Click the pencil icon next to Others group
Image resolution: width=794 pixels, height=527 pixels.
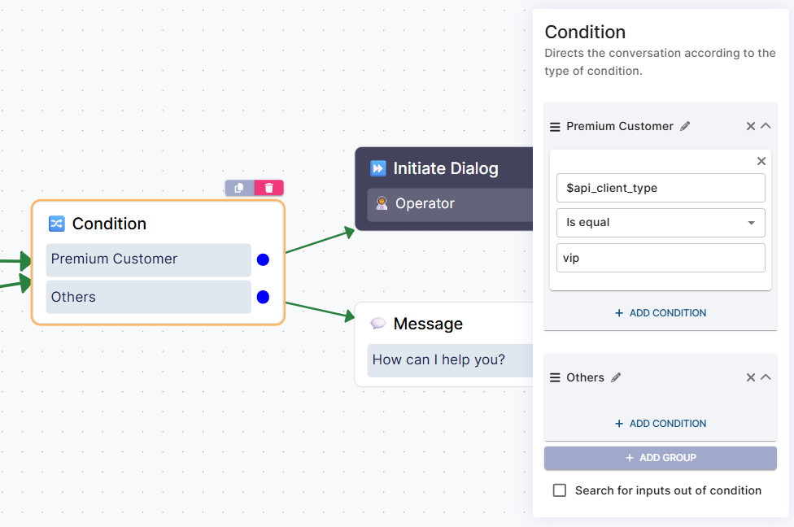[x=616, y=377]
